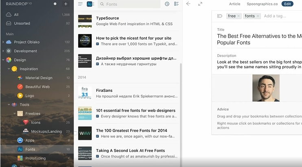Switch to the Edit tab
Image resolution: width=302 pixels, height=167 pixels.
pos(287,4)
